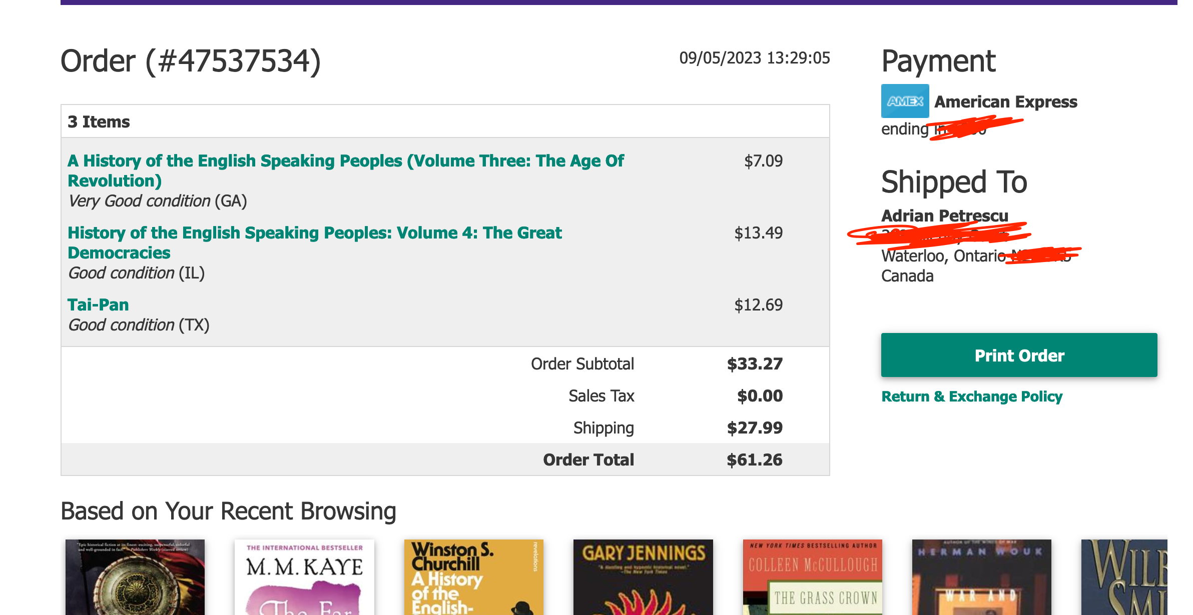Click the order date 09/05/2023 timestamp
The image size is (1193, 615).
pyautogui.click(x=755, y=58)
